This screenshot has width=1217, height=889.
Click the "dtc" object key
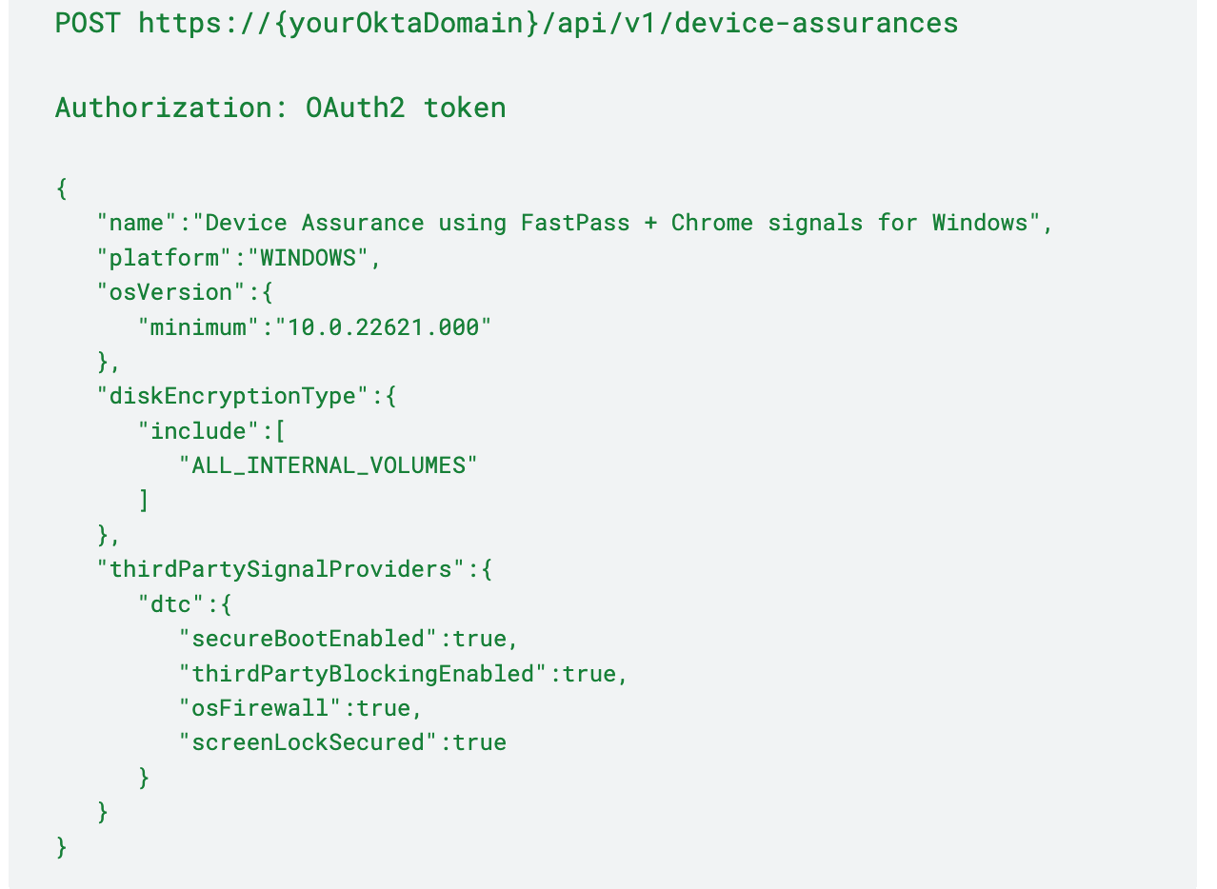178,603
